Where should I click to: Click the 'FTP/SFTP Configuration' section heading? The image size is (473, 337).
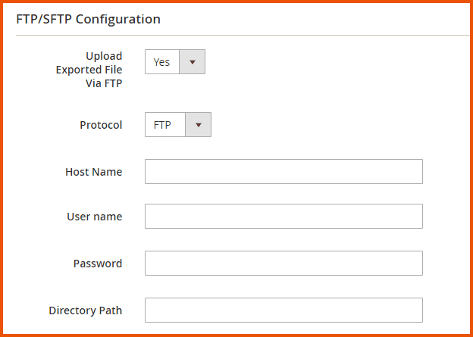(x=88, y=19)
